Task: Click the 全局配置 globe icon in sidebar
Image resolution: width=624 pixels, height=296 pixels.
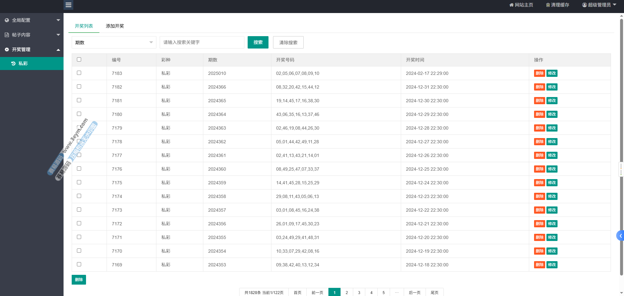Action: click(x=7, y=20)
